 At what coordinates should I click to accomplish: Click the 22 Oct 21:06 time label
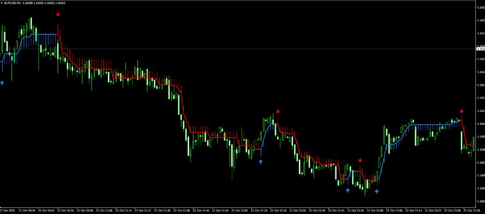[104, 210]
